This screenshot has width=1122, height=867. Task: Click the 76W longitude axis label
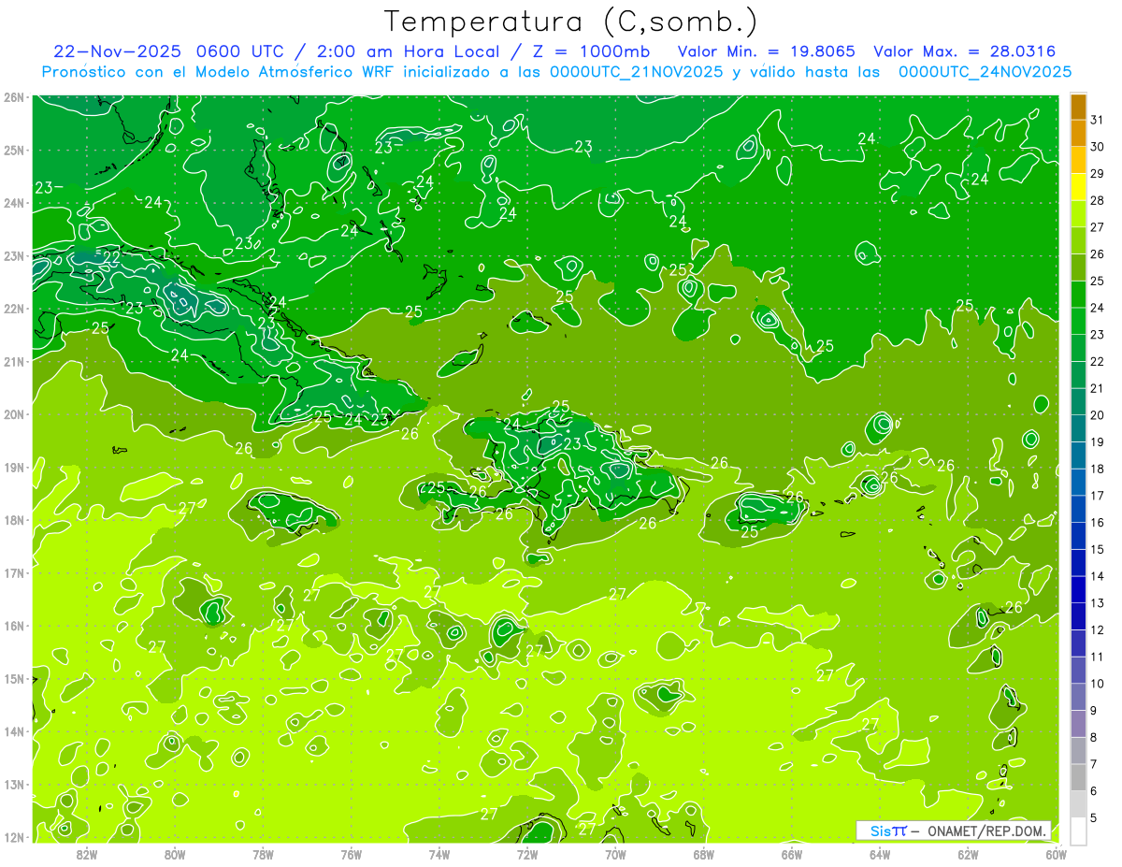tap(352, 853)
